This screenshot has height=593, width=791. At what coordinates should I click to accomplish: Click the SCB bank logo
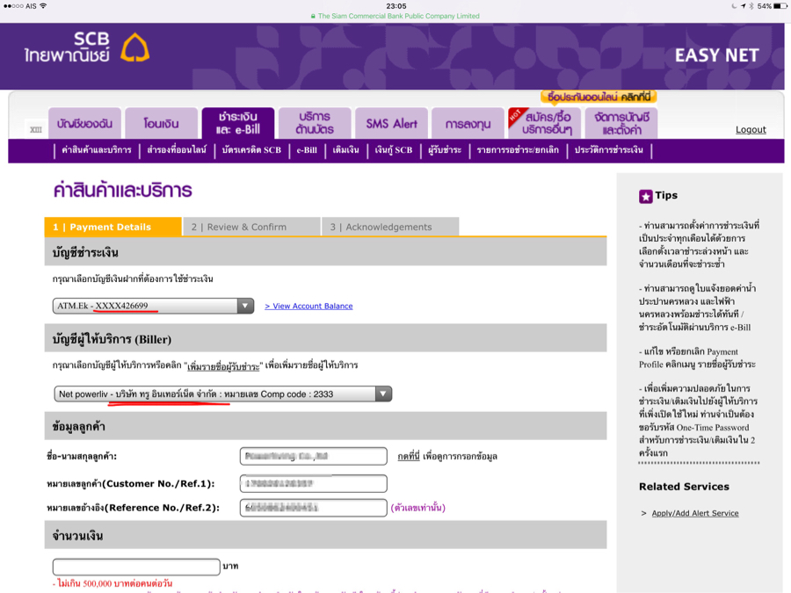coord(87,47)
